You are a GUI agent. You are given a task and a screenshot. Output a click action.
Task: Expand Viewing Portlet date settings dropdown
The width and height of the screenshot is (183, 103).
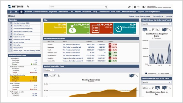pyautogui.click(x=139, y=16)
